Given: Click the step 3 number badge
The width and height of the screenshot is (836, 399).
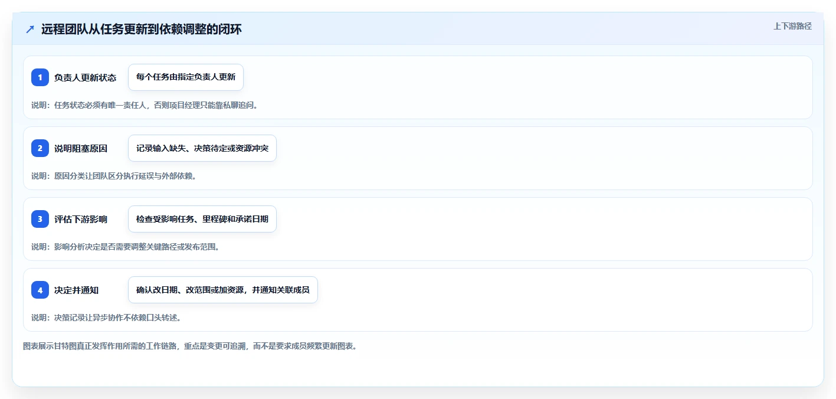Looking at the screenshot, I should (x=40, y=219).
